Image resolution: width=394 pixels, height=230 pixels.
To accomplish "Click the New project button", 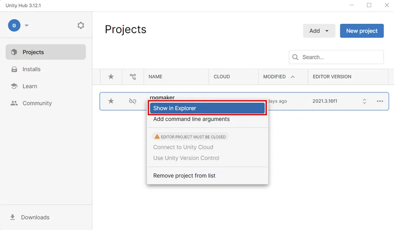I will point(362,31).
